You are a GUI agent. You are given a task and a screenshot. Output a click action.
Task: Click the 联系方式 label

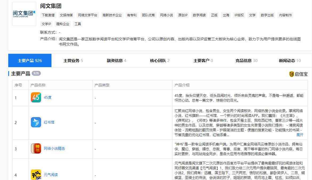click(x=48, y=33)
